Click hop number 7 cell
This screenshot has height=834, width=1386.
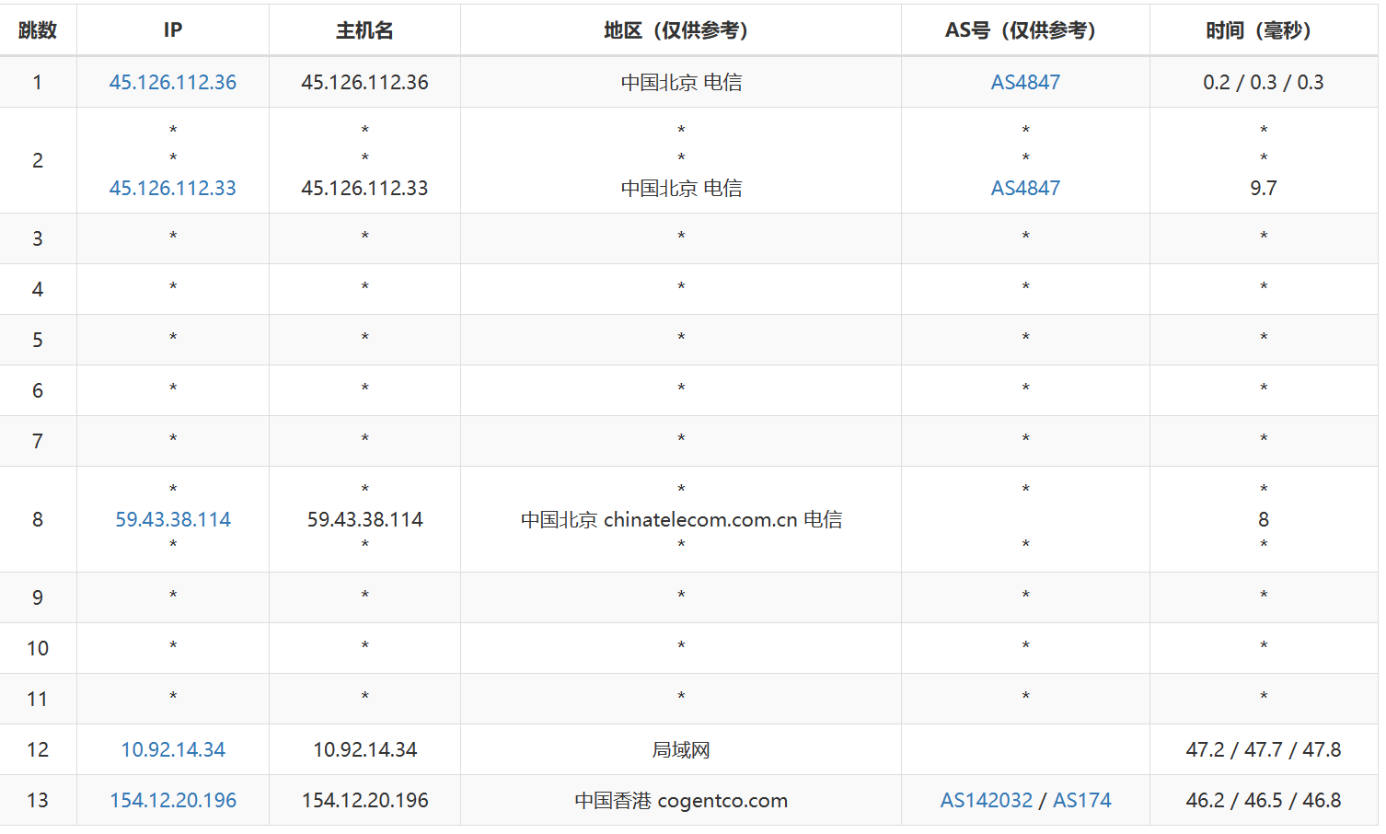point(38,441)
